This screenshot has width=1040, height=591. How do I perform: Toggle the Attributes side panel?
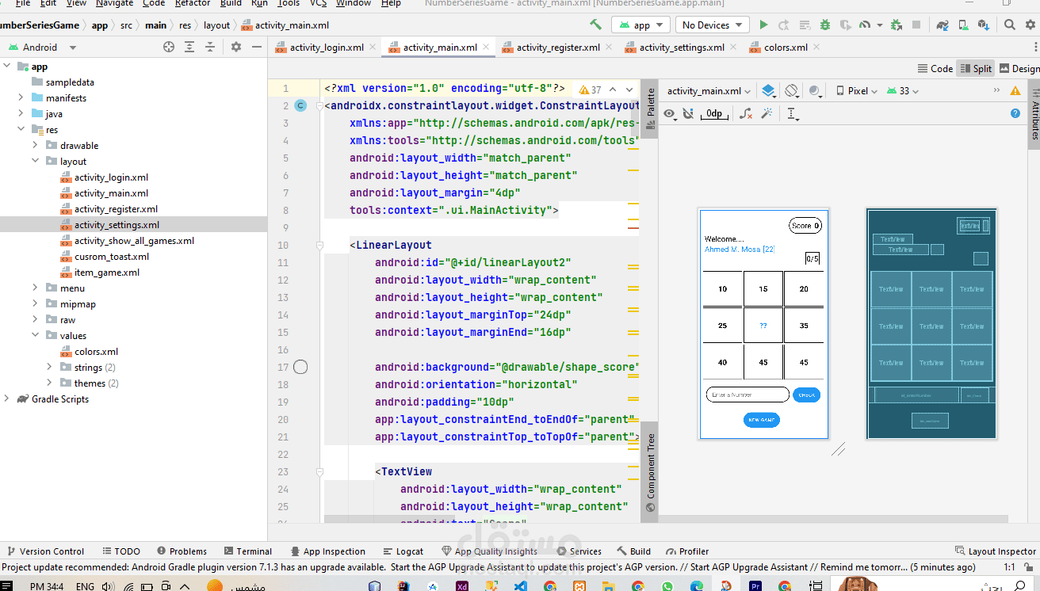tap(1034, 115)
